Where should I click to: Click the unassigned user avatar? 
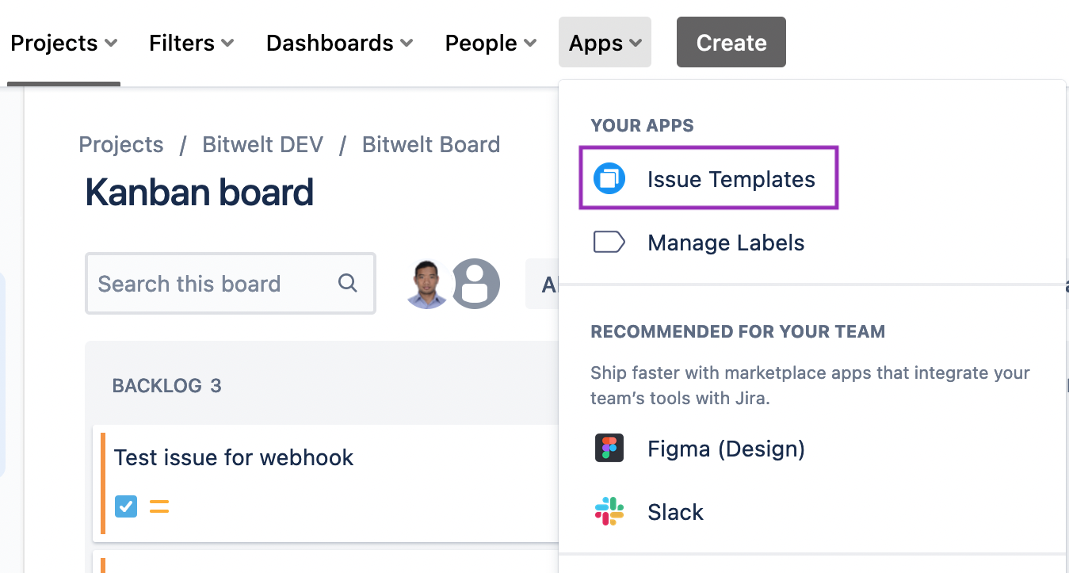tap(475, 283)
